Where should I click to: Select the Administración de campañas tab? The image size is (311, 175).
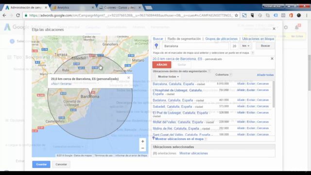point(26,8)
